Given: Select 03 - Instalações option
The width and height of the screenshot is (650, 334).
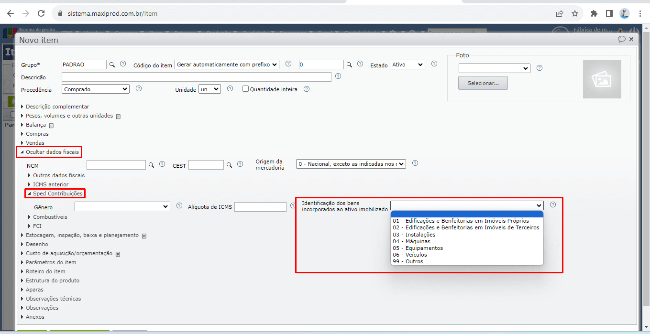Looking at the screenshot, I should pyautogui.click(x=467, y=235).
